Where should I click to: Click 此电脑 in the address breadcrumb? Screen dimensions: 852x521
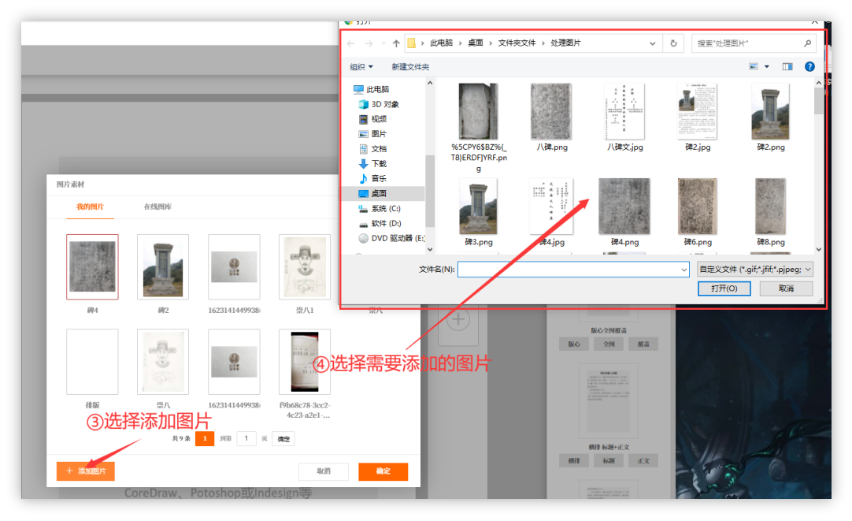[x=441, y=43]
